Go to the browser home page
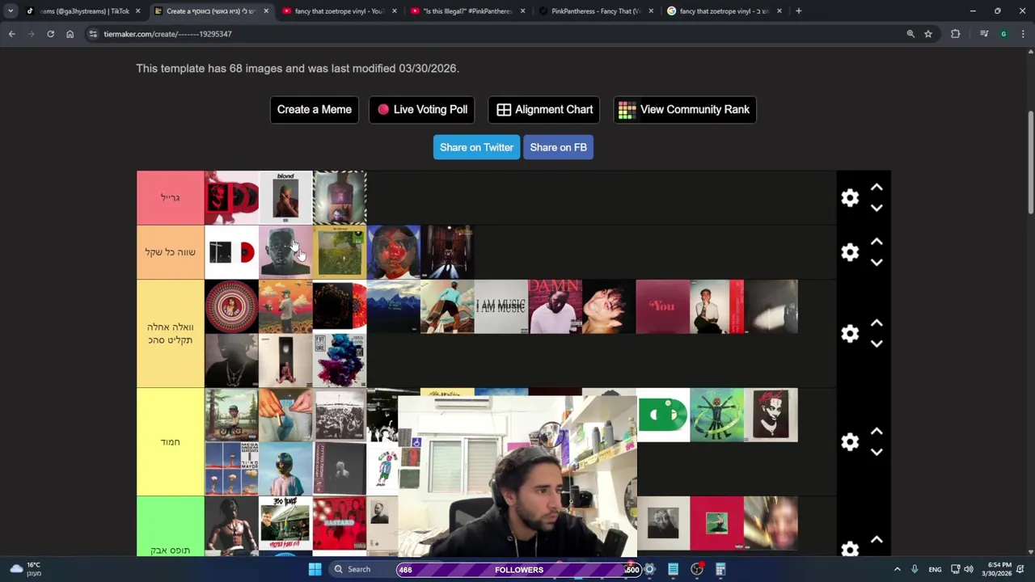The height and width of the screenshot is (582, 1035). pyautogui.click(x=70, y=34)
